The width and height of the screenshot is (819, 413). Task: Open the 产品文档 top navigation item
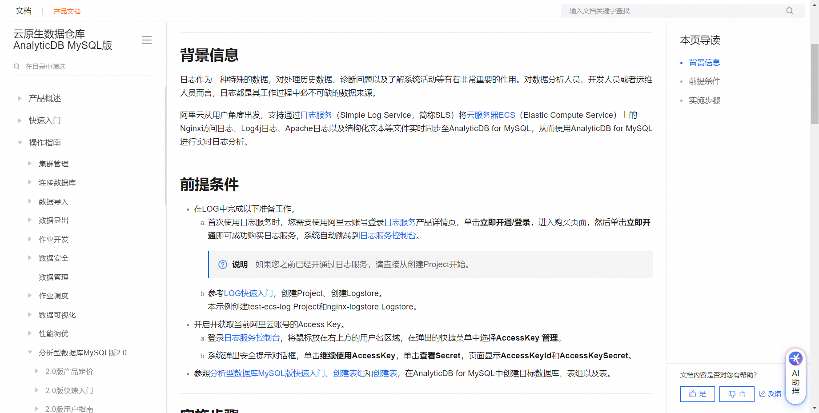coord(67,11)
